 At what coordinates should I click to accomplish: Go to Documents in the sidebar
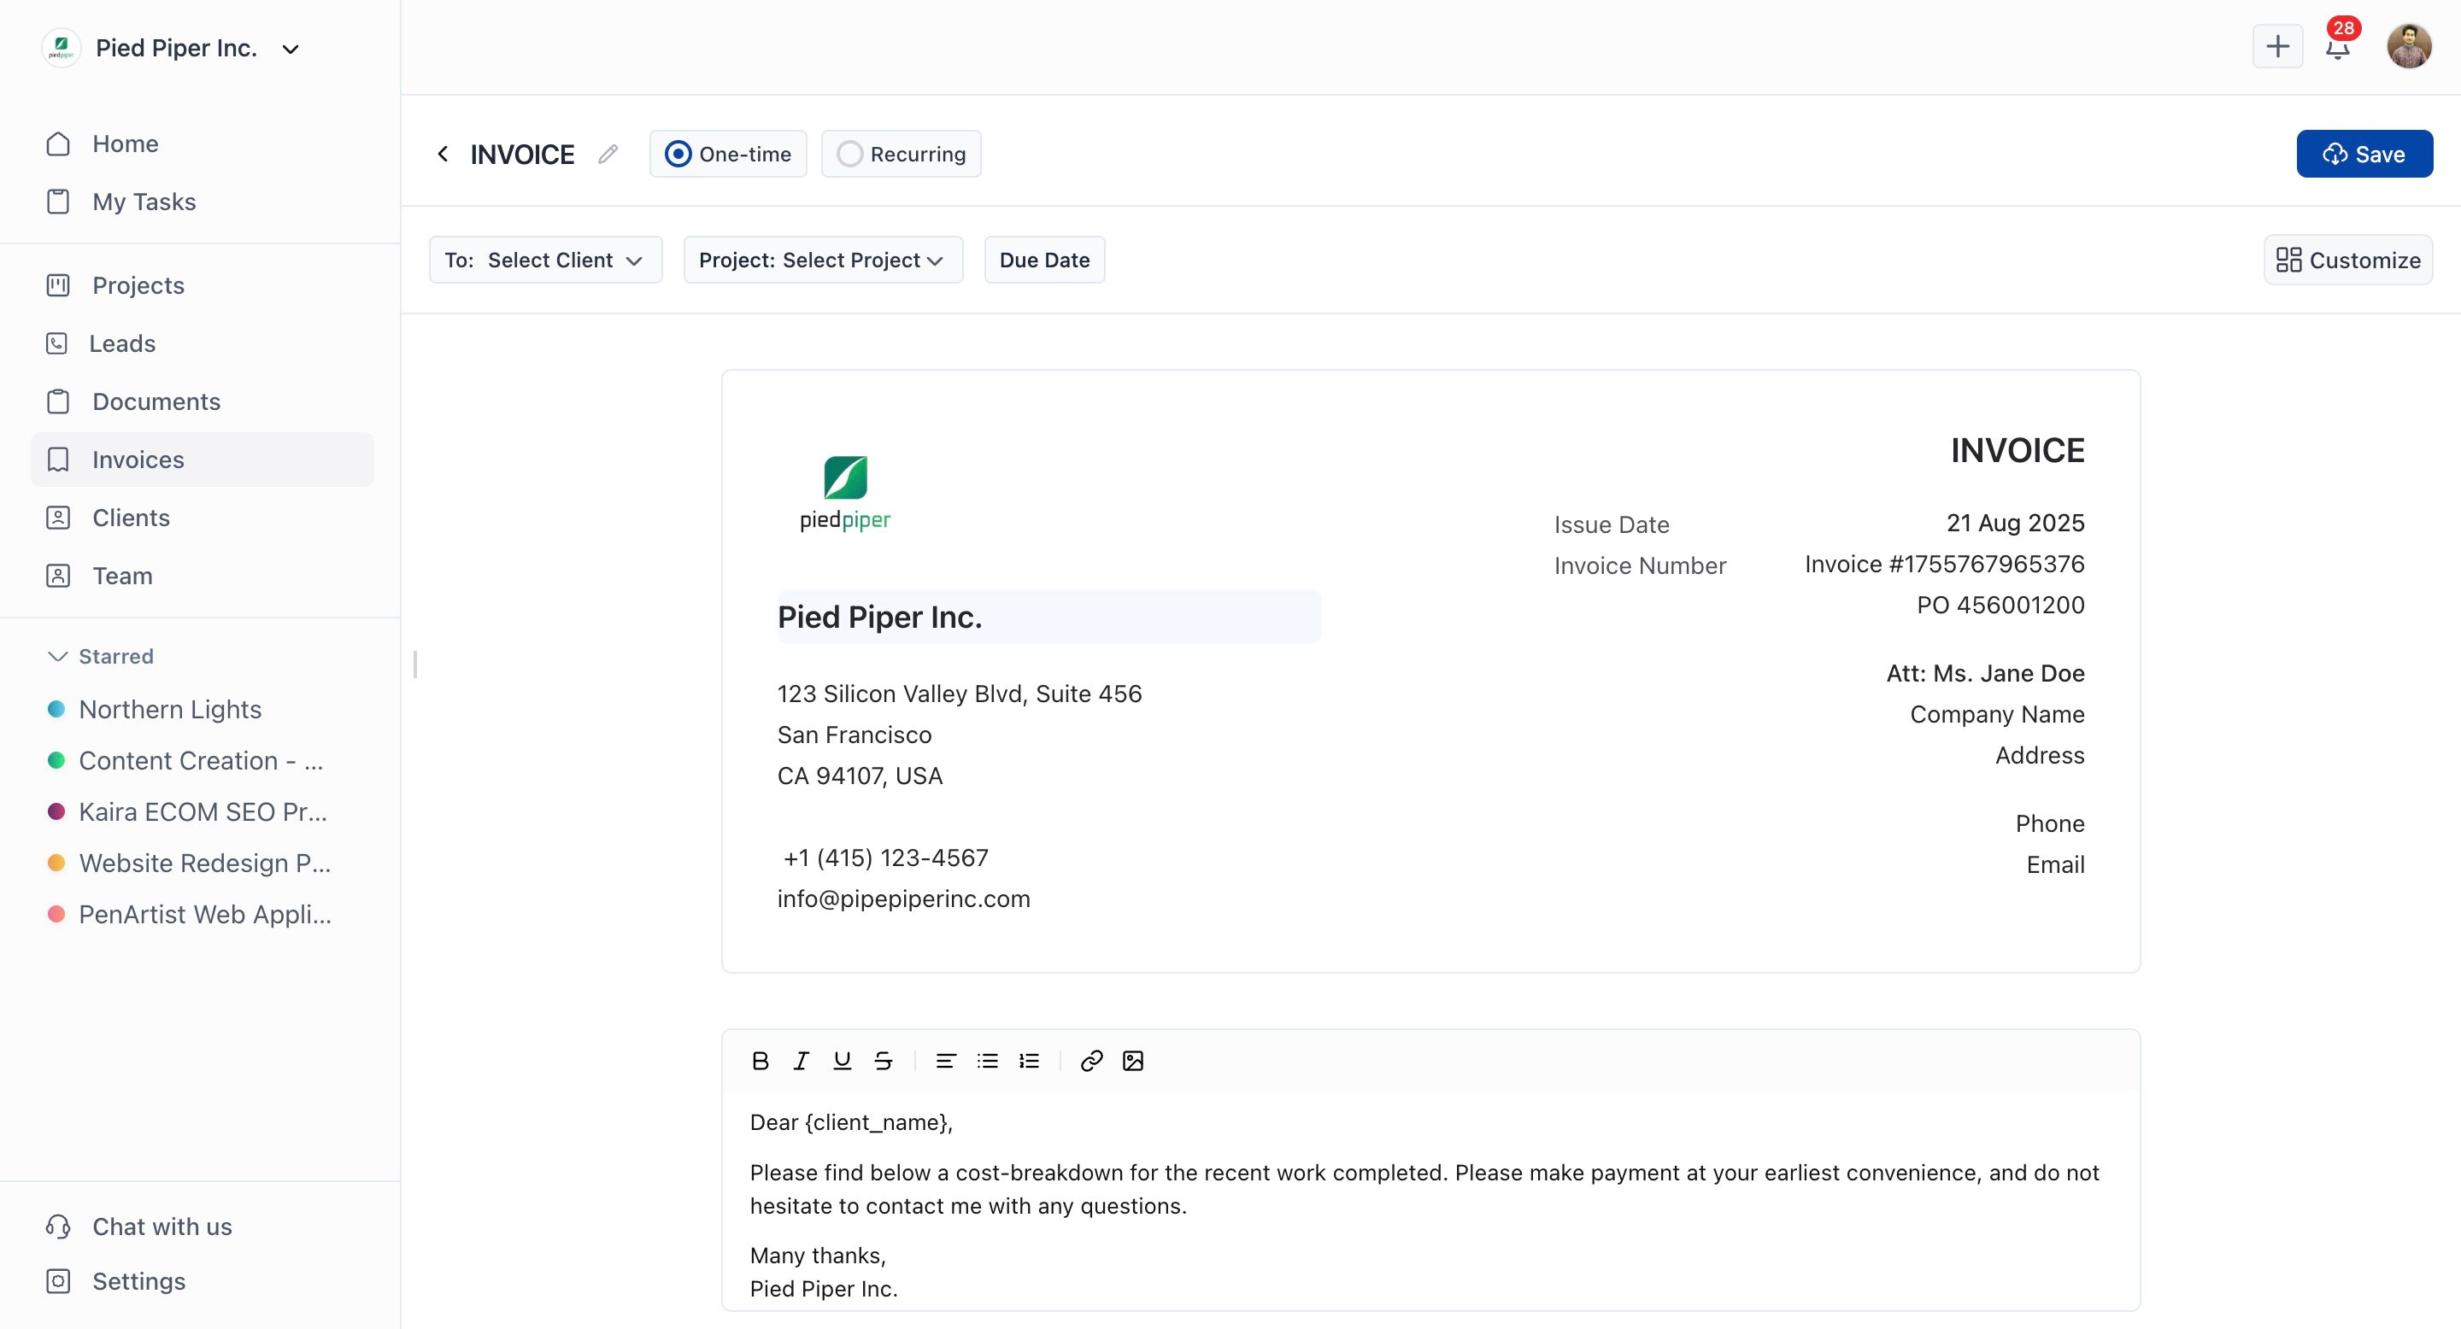click(x=156, y=401)
